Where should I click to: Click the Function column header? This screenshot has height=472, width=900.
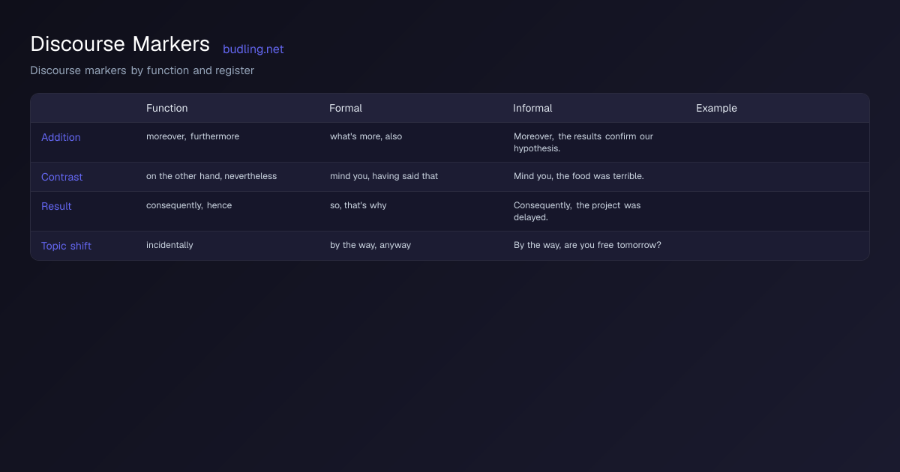(x=166, y=108)
